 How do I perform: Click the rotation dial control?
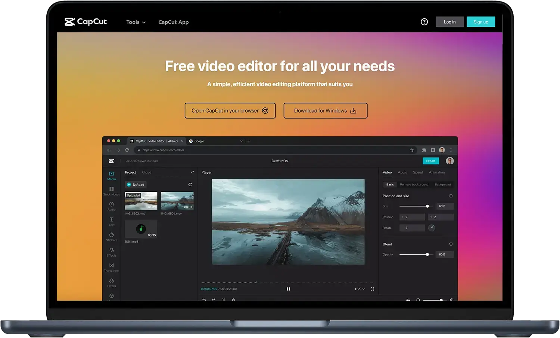[x=432, y=228]
